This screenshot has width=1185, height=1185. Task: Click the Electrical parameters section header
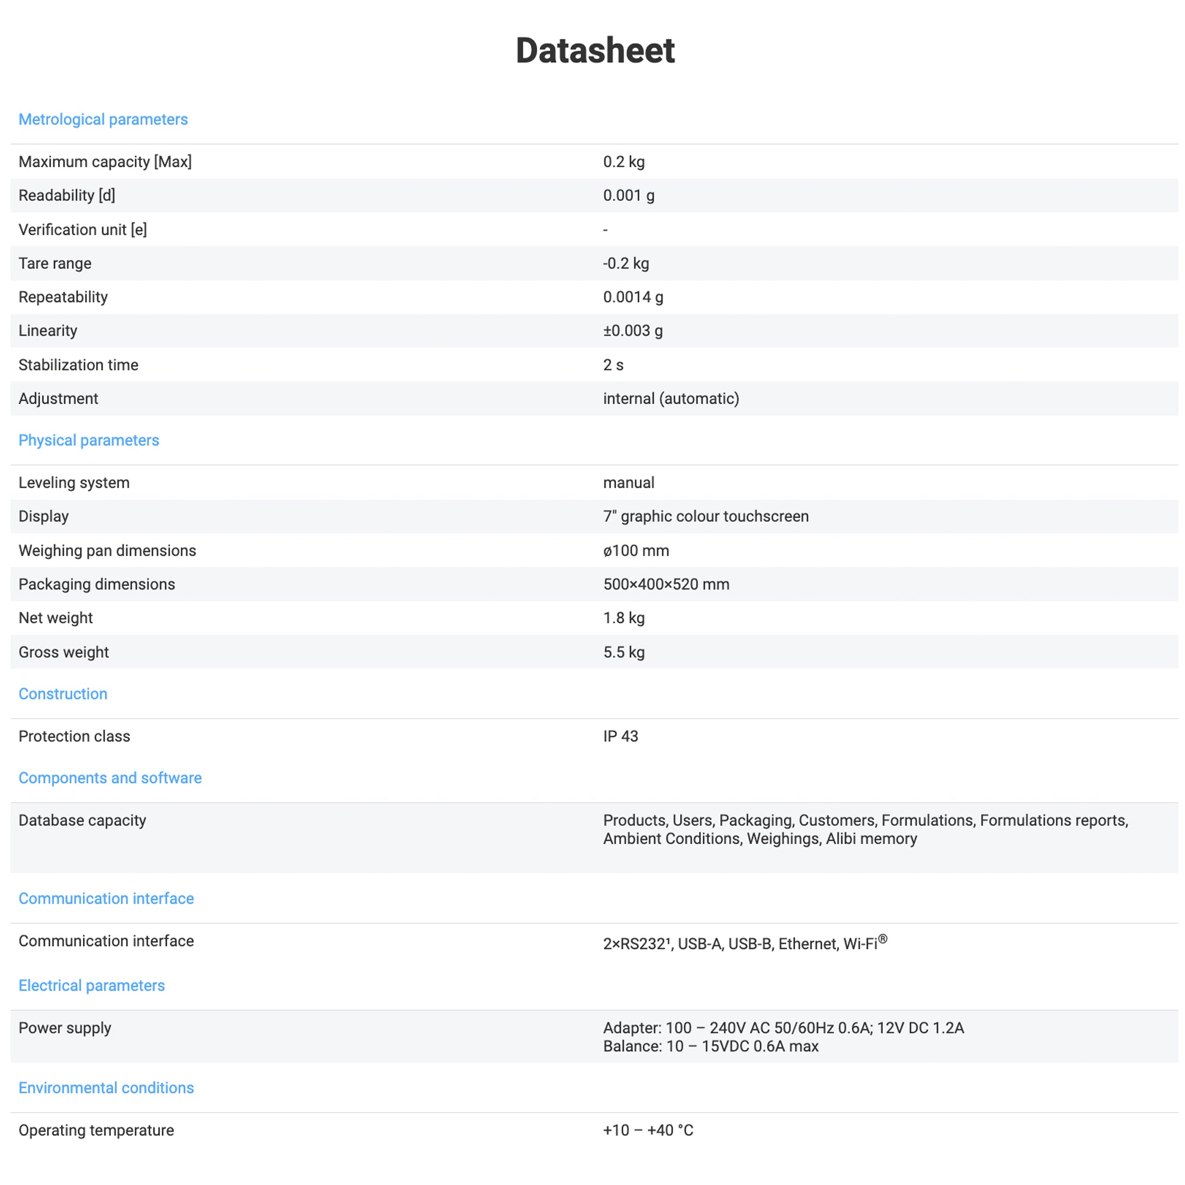pos(91,985)
